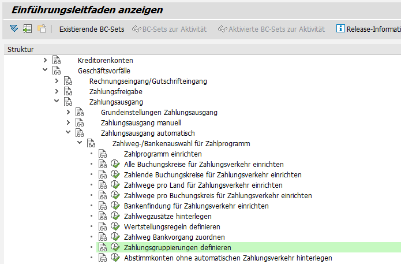Collapse the Geschäftsvorfälle node
This screenshot has width=401, height=264.
(45, 71)
